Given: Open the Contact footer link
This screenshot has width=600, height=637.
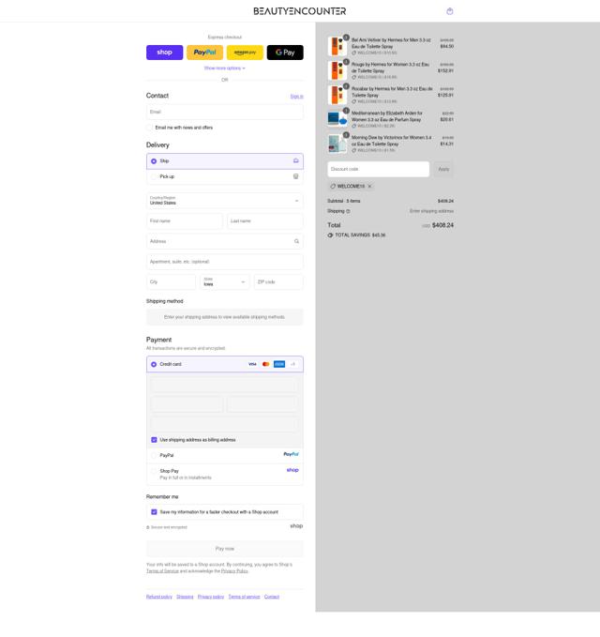Looking at the screenshot, I should 272,597.
